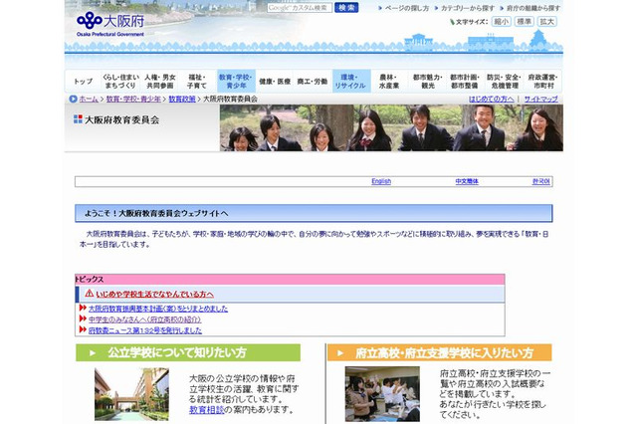Open the トップ navigation tab
The height and width of the screenshot is (424, 637).
[x=83, y=82]
